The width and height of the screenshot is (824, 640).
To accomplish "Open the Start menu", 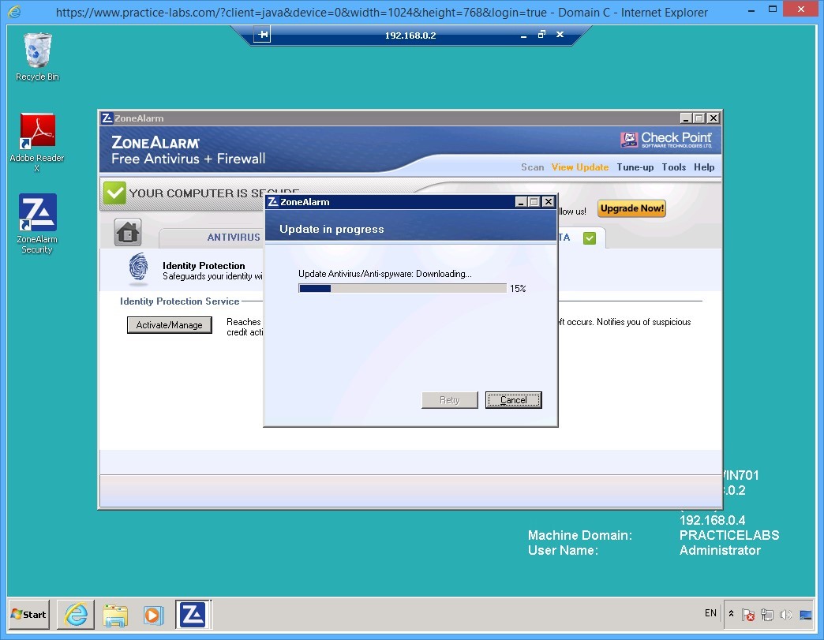I will pyautogui.click(x=28, y=614).
